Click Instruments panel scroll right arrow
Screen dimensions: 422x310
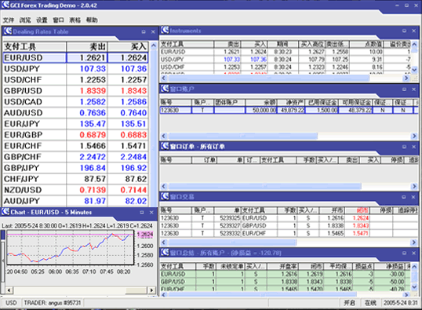tap(406, 78)
